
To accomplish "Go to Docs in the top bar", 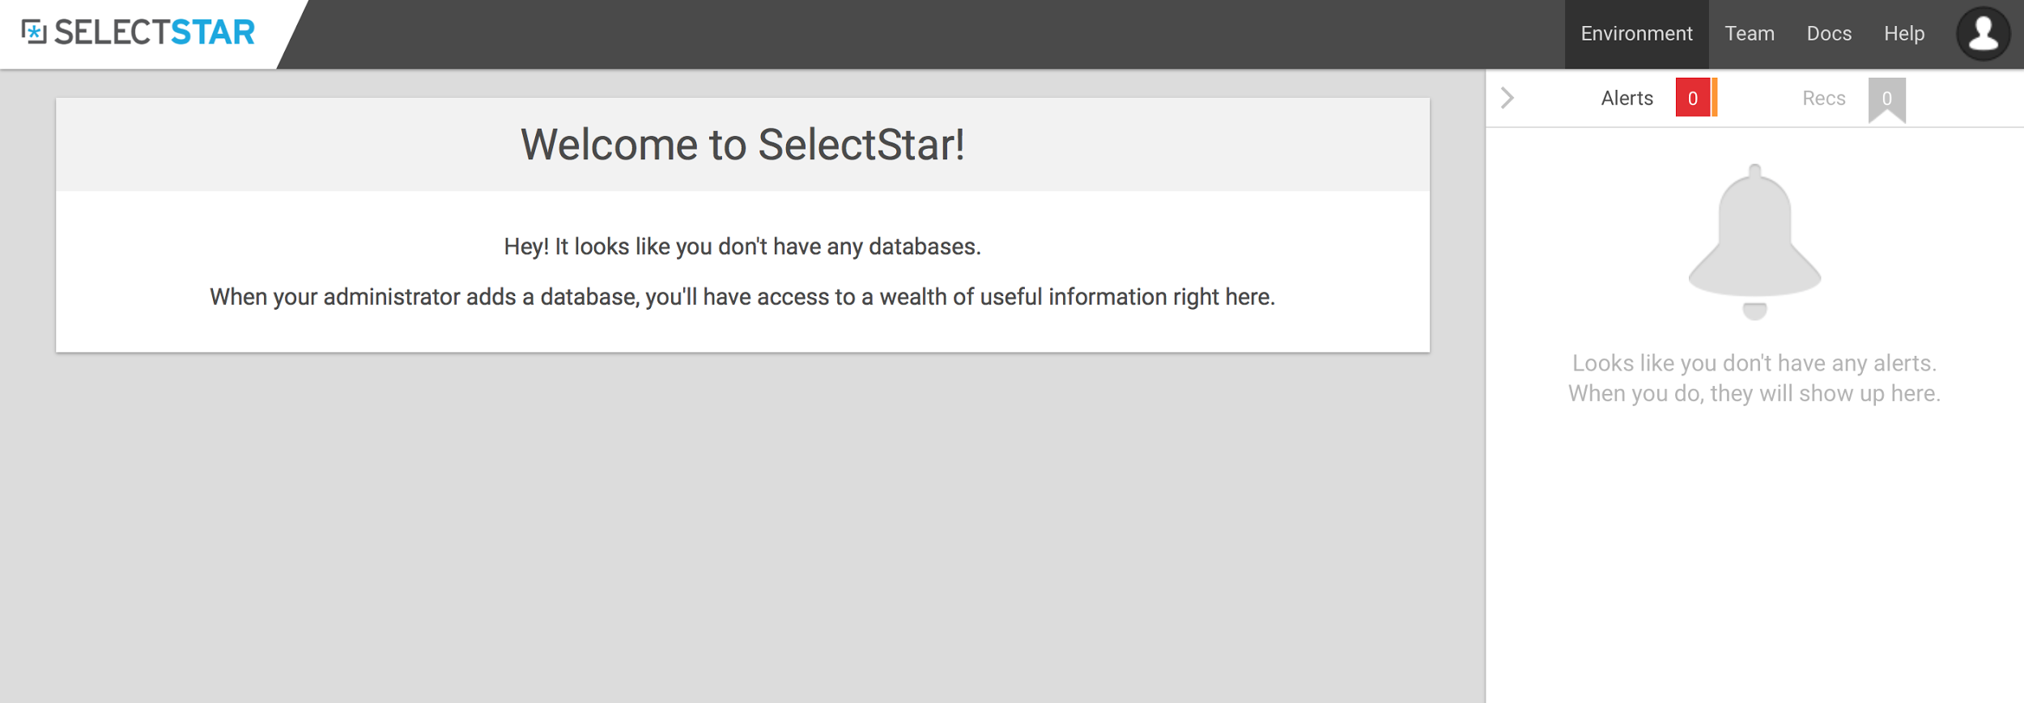I will pyautogui.click(x=1829, y=34).
